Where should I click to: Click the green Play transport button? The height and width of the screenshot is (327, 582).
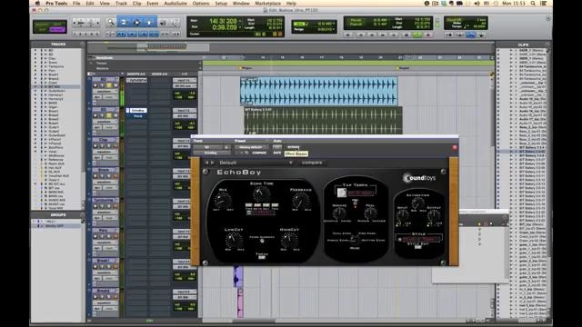[417, 35]
